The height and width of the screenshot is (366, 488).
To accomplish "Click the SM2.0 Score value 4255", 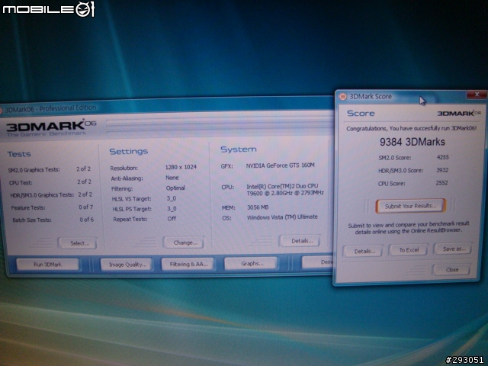I will 442,157.
